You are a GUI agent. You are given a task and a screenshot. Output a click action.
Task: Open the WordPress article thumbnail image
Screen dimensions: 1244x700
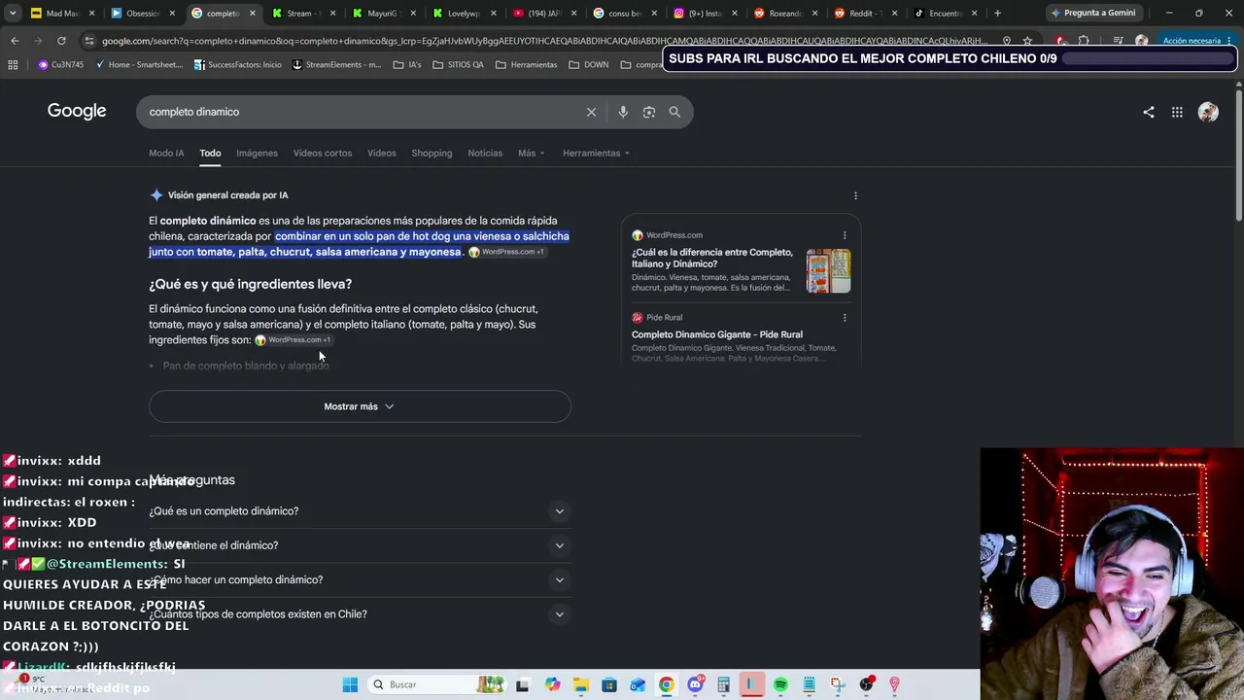pos(828,271)
